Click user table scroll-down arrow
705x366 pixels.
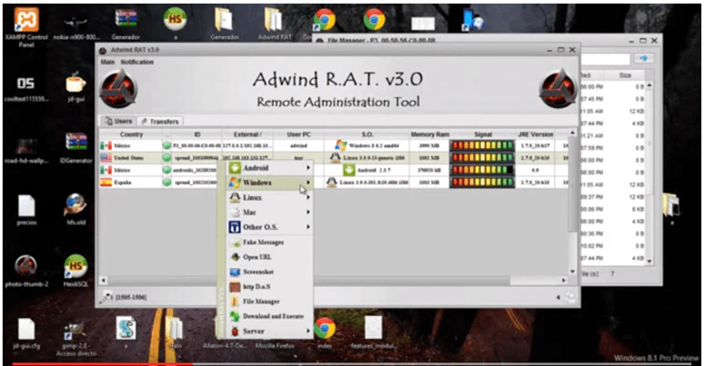(572, 272)
